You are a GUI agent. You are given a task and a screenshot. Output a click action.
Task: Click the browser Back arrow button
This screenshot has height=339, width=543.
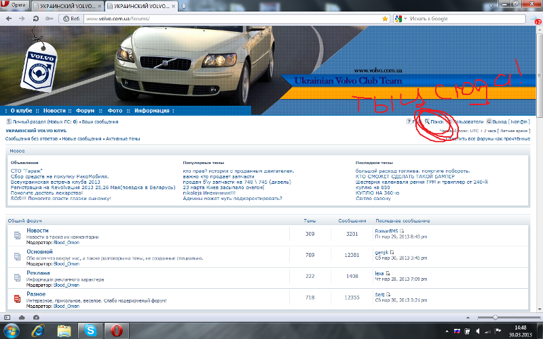(9, 18)
